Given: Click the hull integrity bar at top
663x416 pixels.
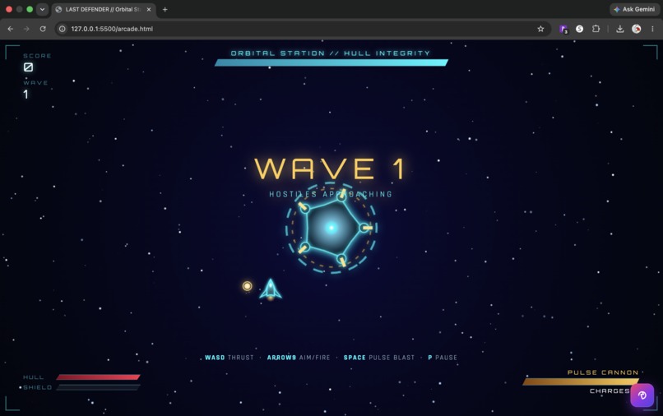Looking at the screenshot, I should point(331,62).
